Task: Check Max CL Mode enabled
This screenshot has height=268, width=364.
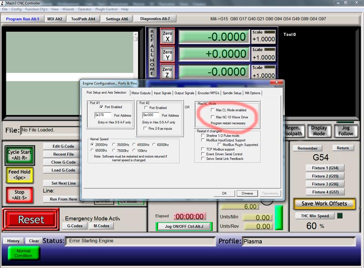Action: point(212,110)
